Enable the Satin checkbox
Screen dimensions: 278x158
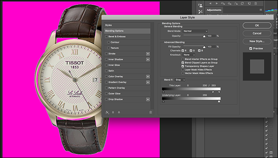pyautogui.click(x=106, y=71)
